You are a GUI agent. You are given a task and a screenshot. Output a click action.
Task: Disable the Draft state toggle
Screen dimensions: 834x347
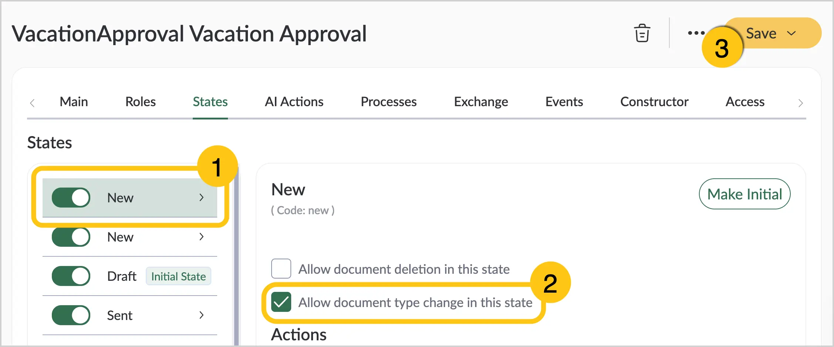pyautogui.click(x=71, y=276)
